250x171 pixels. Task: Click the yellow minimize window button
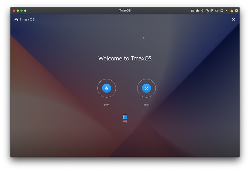(18, 11)
